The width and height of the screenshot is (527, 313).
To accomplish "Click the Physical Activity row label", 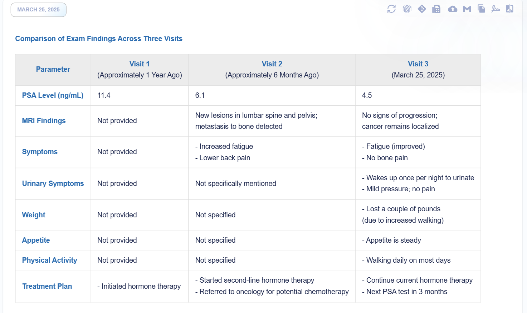I will [50, 260].
